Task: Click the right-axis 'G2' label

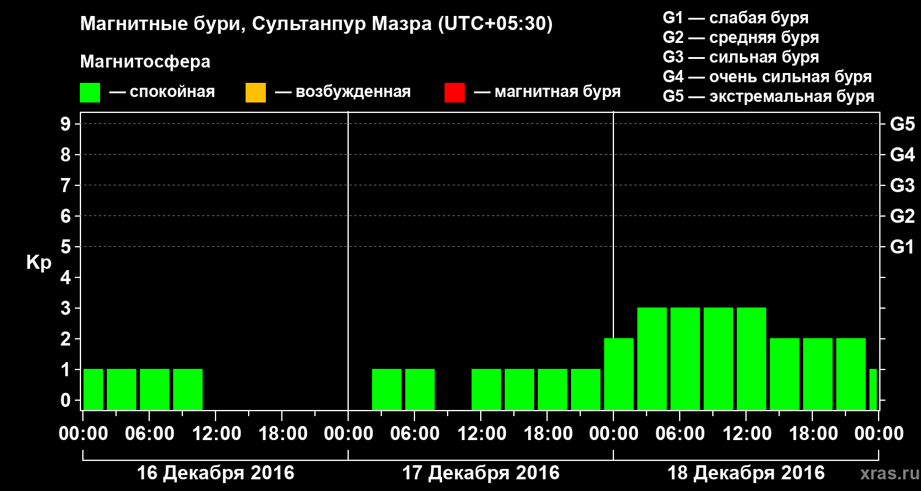Action: tap(902, 216)
